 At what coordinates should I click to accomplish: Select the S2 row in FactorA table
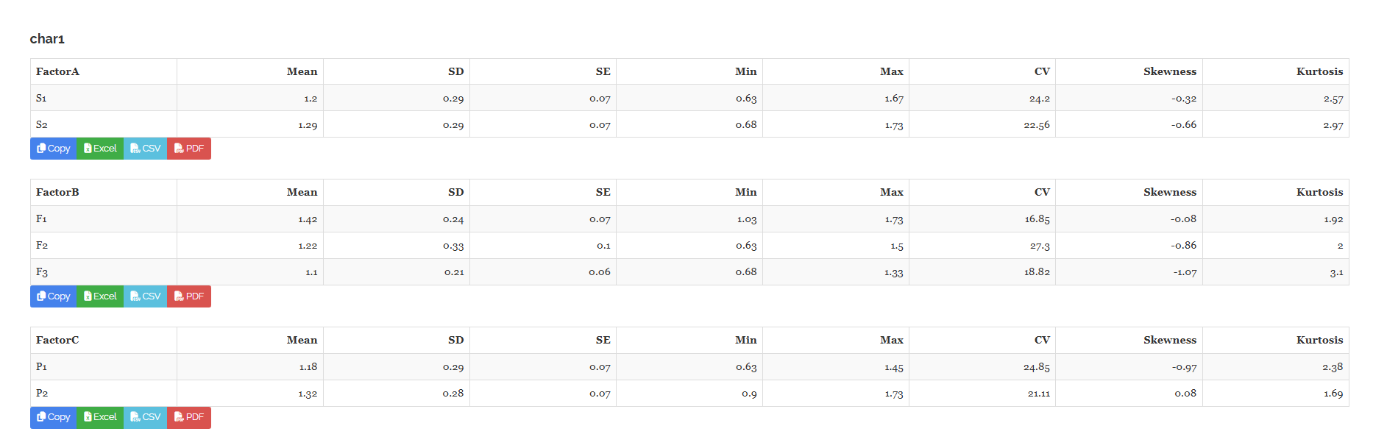[689, 124]
